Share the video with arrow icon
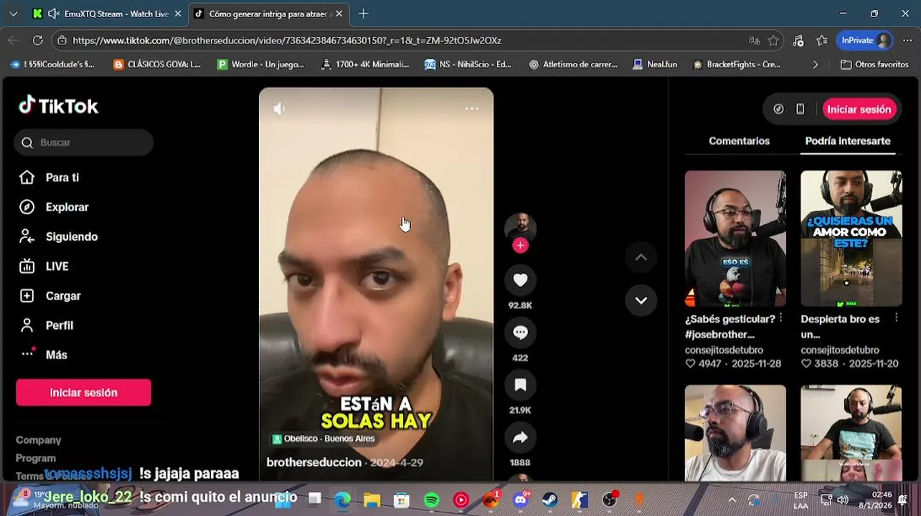921x516 pixels. point(520,437)
